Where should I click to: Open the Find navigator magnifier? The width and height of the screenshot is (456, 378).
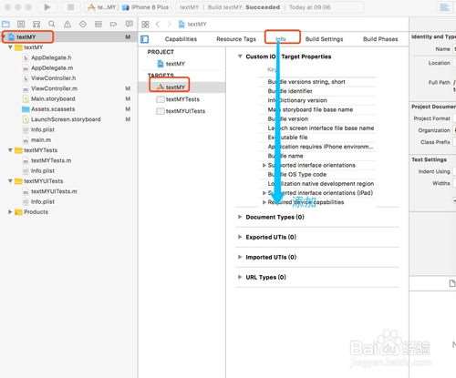tap(52, 24)
